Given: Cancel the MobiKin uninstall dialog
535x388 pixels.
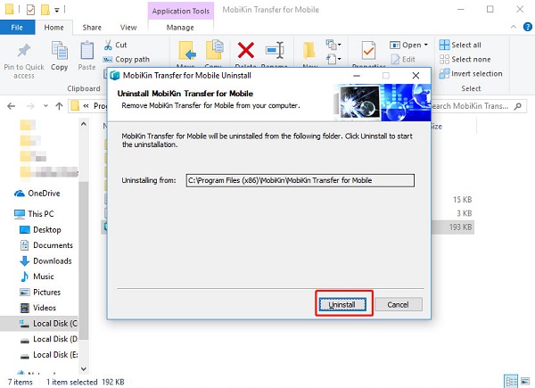Looking at the screenshot, I should click(x=399, y=304).
